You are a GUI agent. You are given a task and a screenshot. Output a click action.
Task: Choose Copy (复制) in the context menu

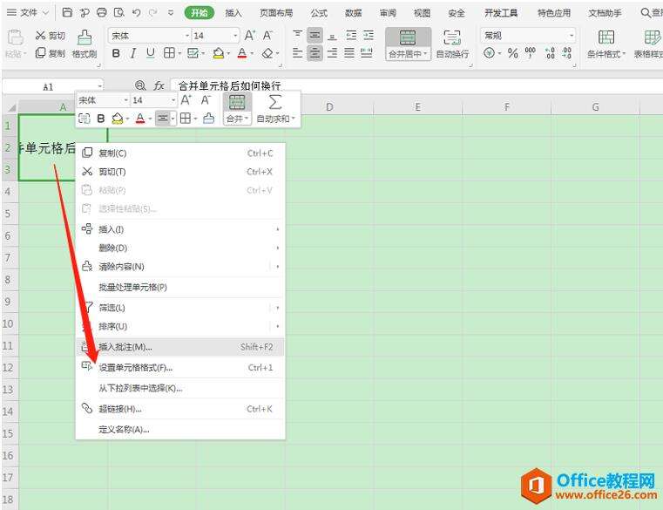112,153
